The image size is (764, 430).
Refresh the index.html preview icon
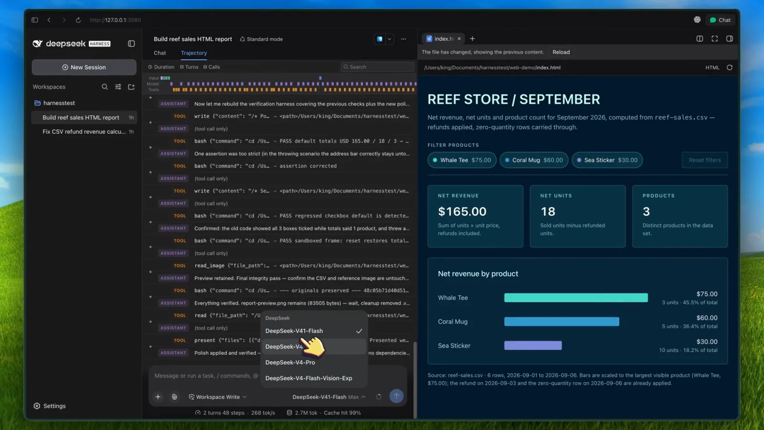pos(730,67)
